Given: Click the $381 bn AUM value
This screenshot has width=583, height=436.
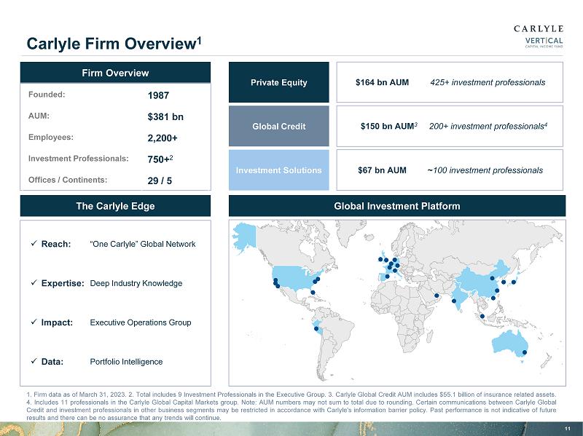Looking at the screenshot, I should pos(165,116).
